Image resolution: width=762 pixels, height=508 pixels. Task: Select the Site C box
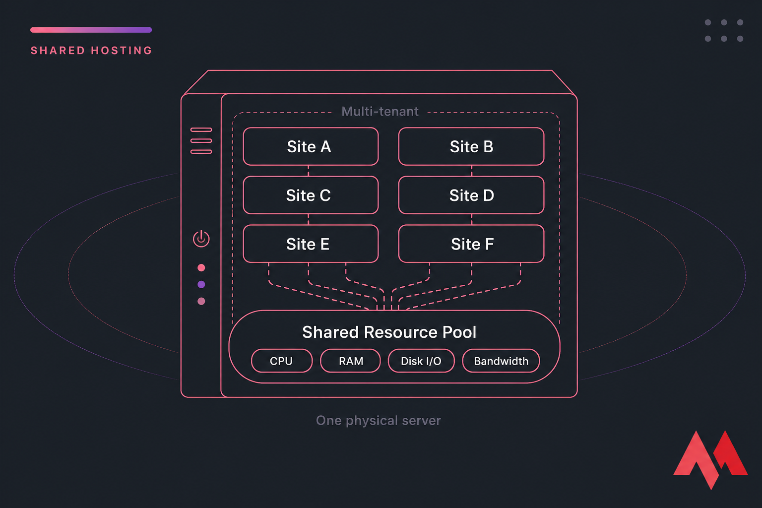[x=311, y=195]
